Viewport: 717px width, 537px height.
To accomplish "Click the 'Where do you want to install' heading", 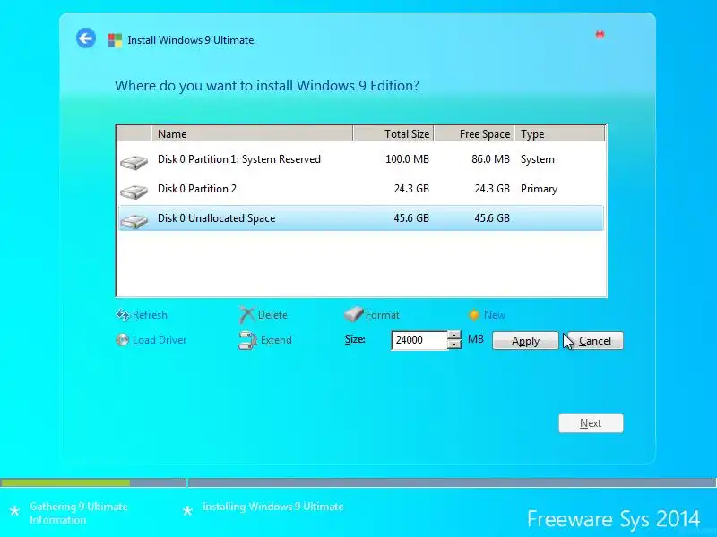I will (x=266, y=86).
